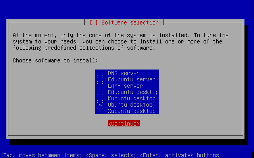Viewport: 254px width, 158px height.
Task: Click the 'DNS server' label text
Action: point(123,73)
